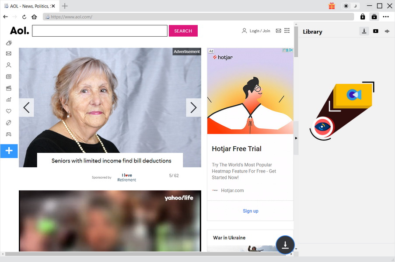
Task: Click the browser forward arrow
Action: click(14, 17)
